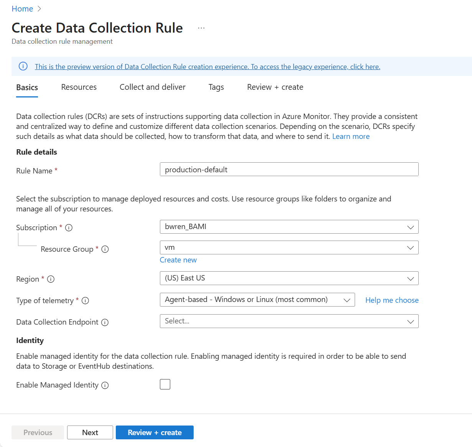
Task: Click the preview banner information icon
Action: click(x=23, y=66)
